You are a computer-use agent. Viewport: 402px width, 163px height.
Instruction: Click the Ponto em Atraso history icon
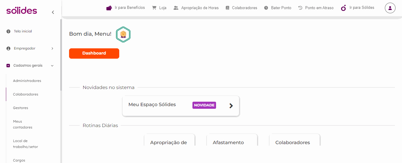[300, 8]
